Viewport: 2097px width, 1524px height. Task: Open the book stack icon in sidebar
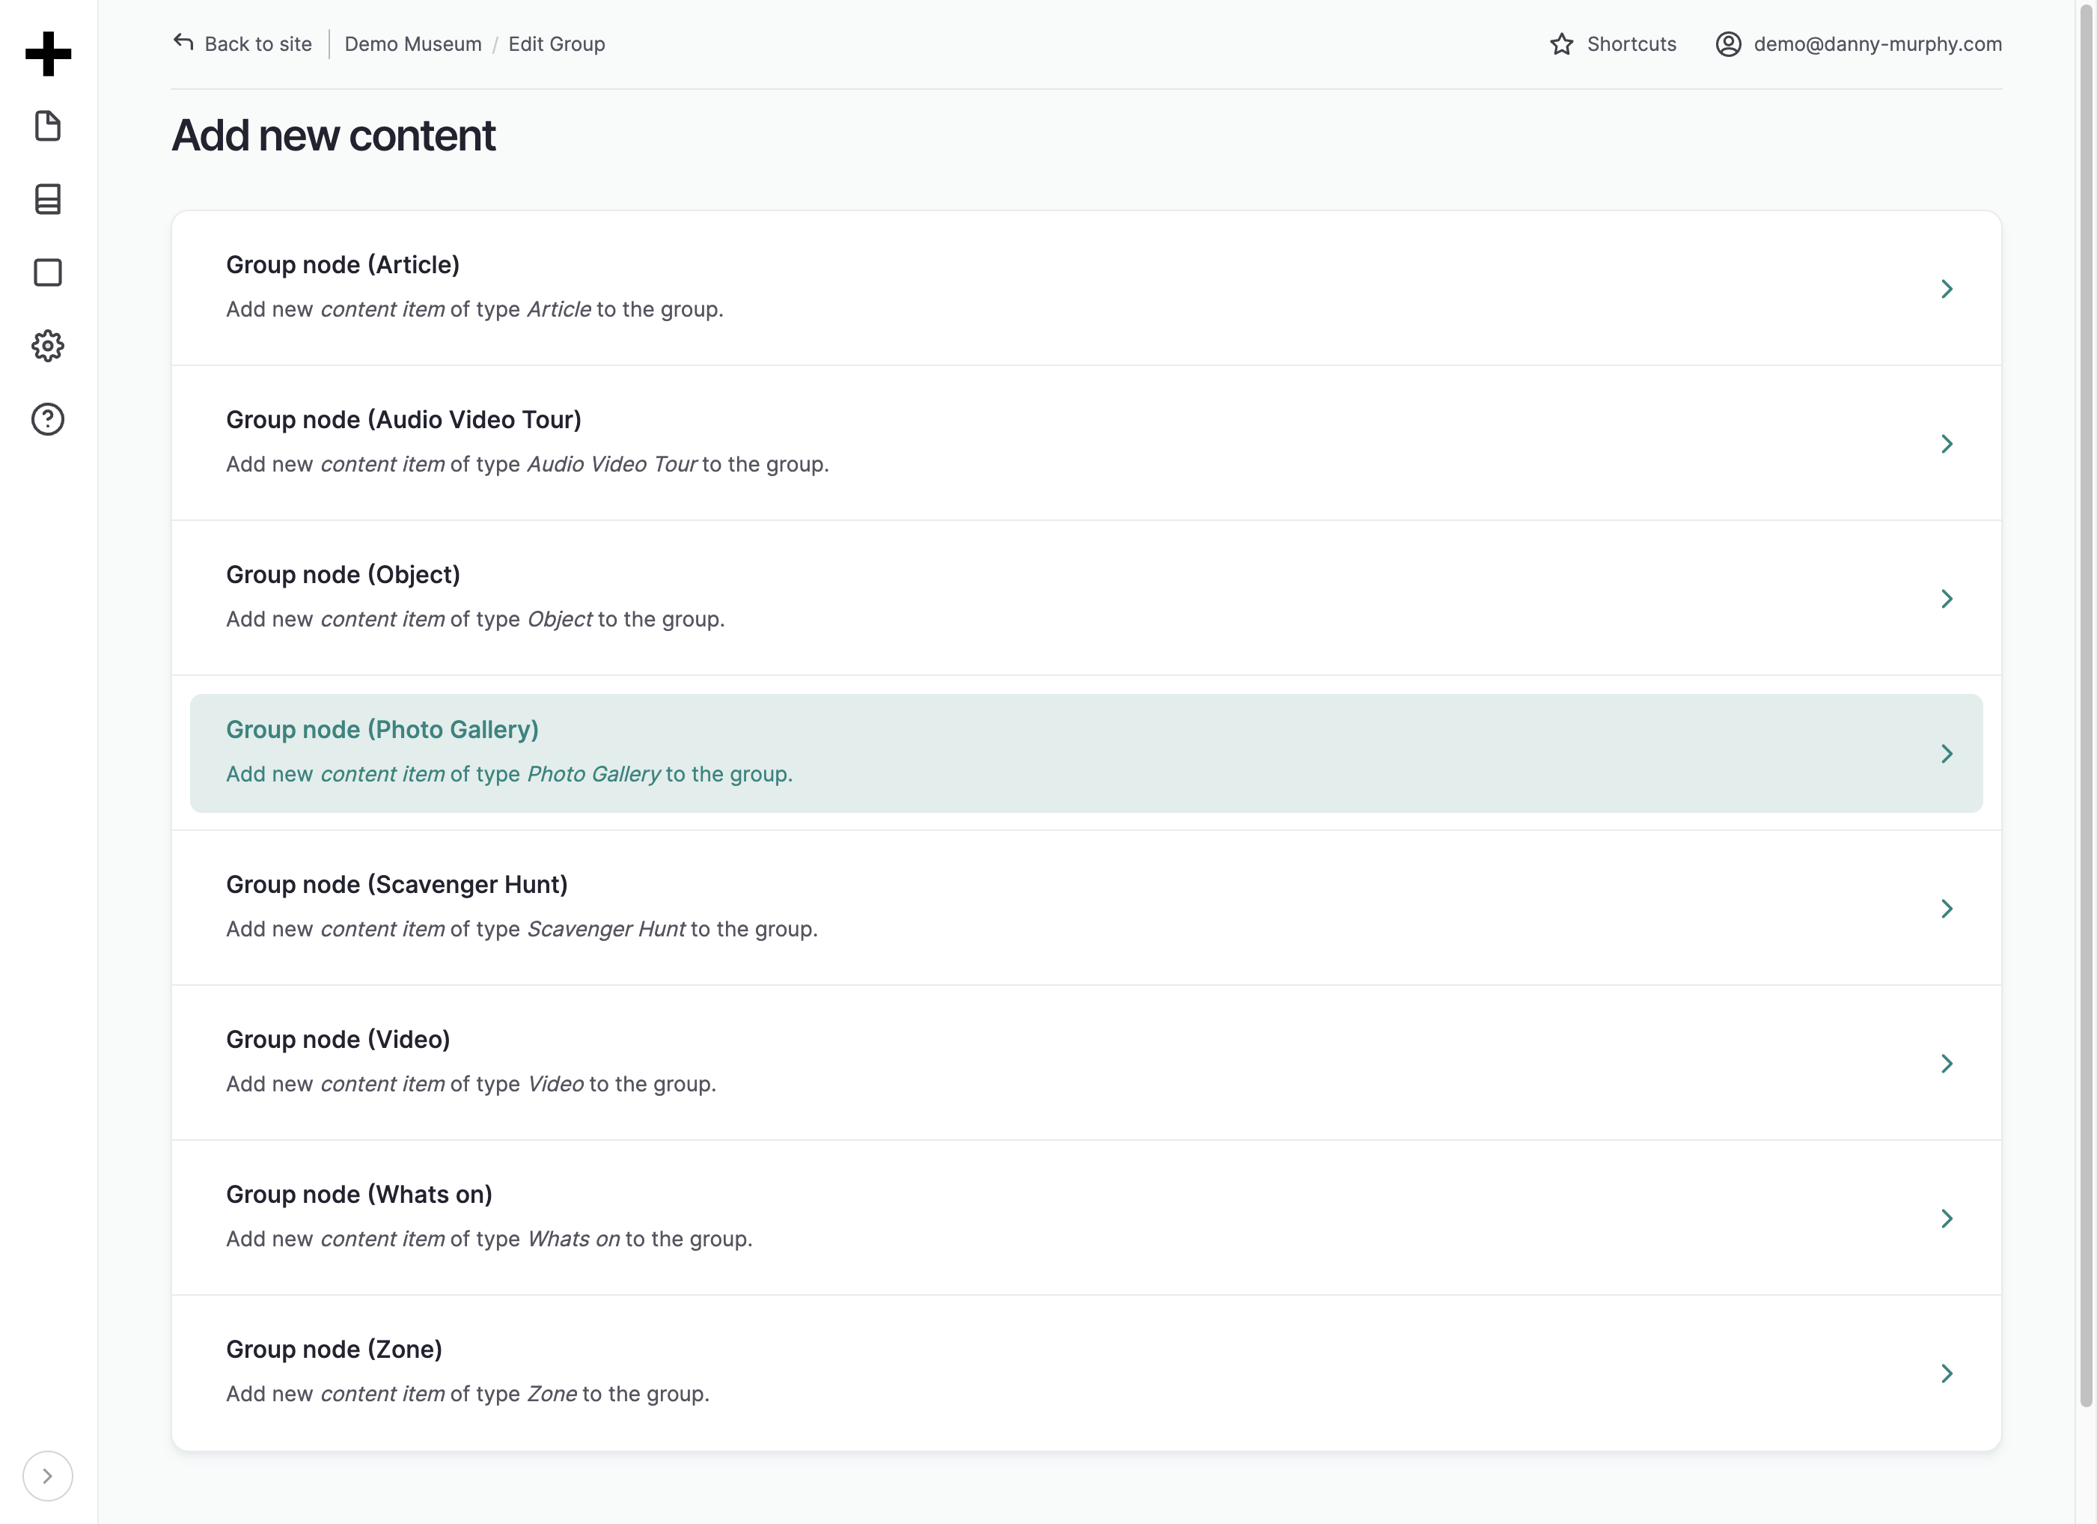pyautogui.click(x=48, y=199)
